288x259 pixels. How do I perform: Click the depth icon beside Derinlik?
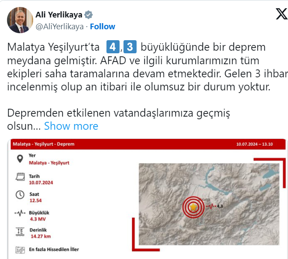point(20,232)
